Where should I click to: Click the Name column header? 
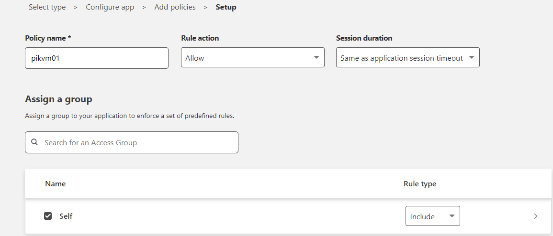tap(55, 183)
